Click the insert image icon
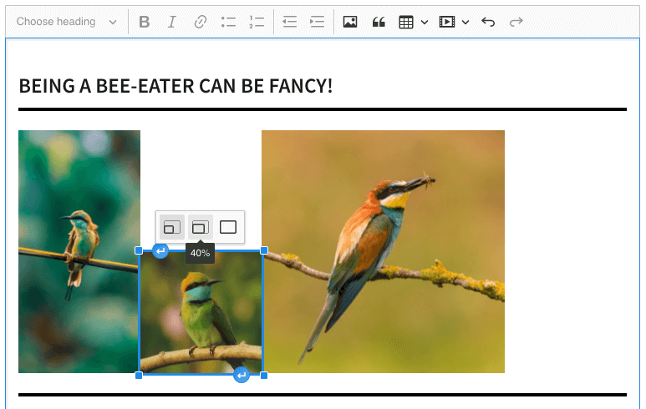Viewport: 646px width, 409px height. point(350,22)
